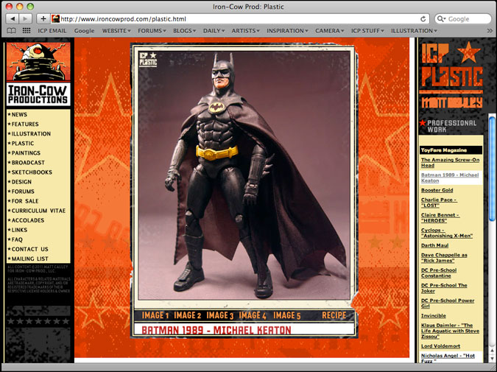Open the ARTISTS bookmarks dropdown
The width and height of the screenshot is (497, 372).
[245, 31]
